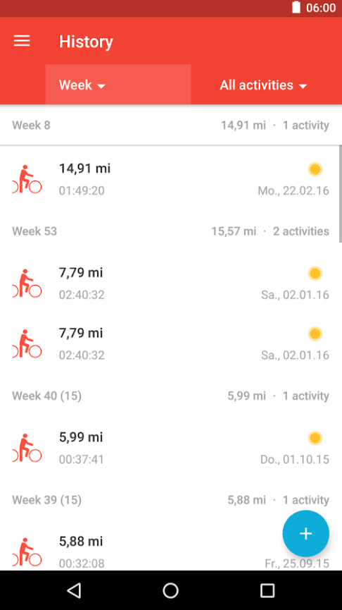This screenshot has width=342, height=610.
Task: Tap cycling icon of the 5,99 mi activity
Action: pyautogui.click(x=27, y=449)
